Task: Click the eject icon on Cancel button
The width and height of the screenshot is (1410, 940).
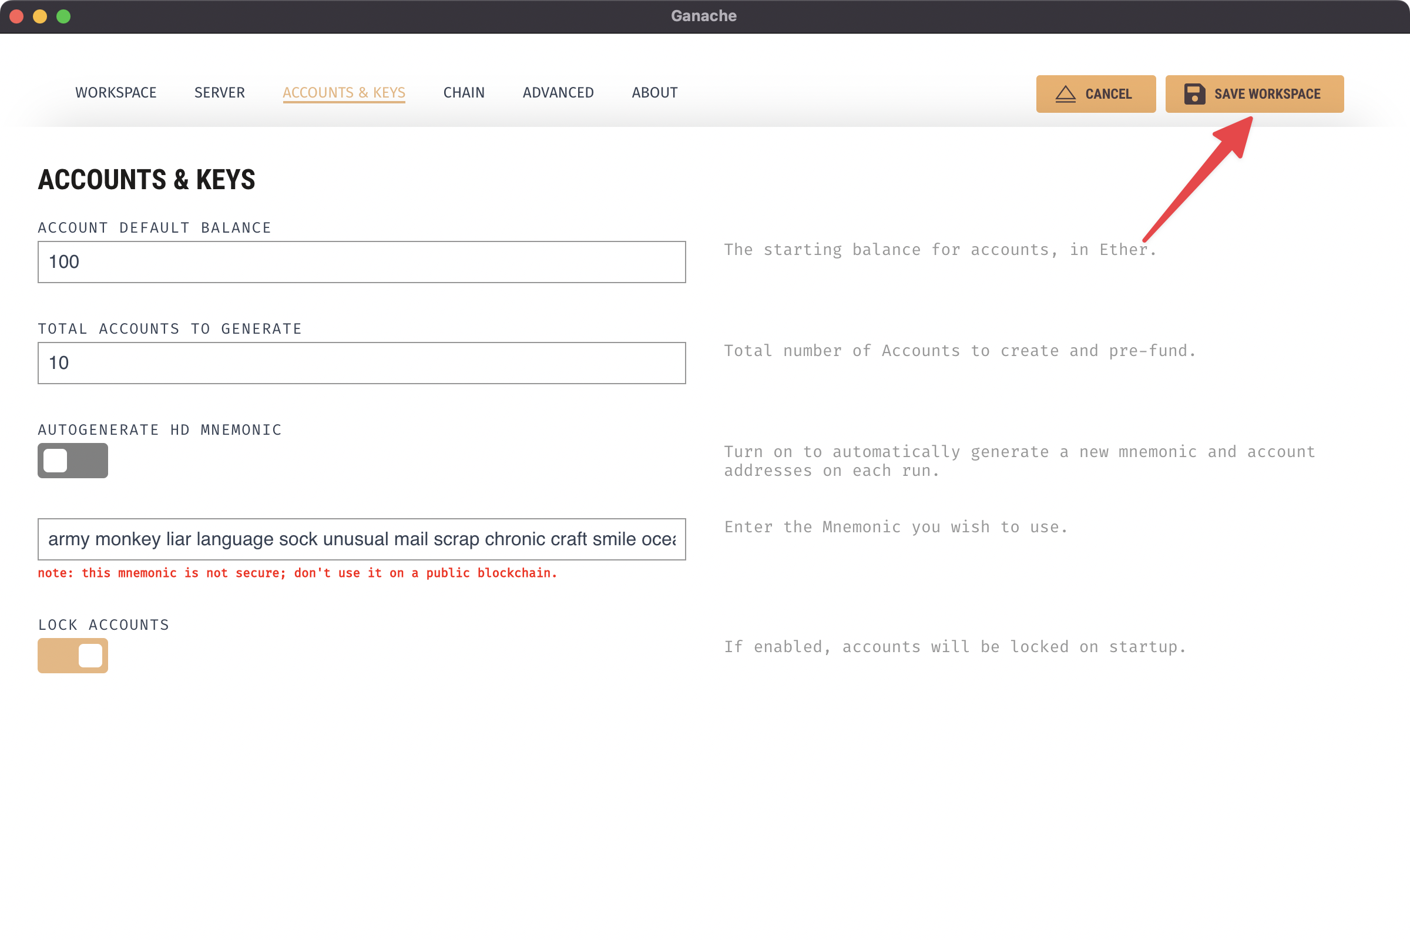Action: point(1065,94)
